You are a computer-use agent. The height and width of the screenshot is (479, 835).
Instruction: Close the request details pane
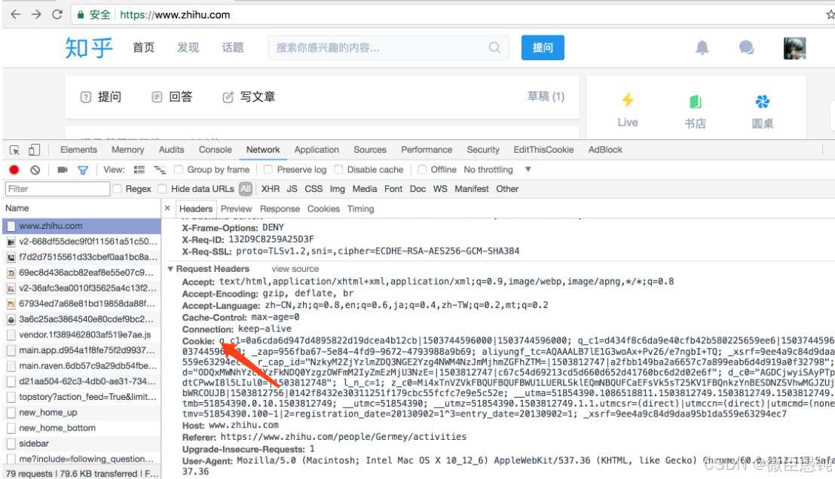click(x=167, y=208)
